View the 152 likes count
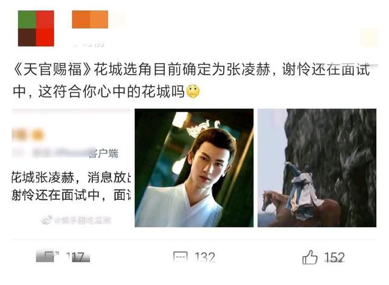This screenshot has width=389, height=285. coord(334,258)
